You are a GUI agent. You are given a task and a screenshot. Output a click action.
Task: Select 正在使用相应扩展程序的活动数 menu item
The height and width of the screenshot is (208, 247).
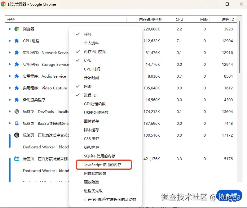point(106,199)
